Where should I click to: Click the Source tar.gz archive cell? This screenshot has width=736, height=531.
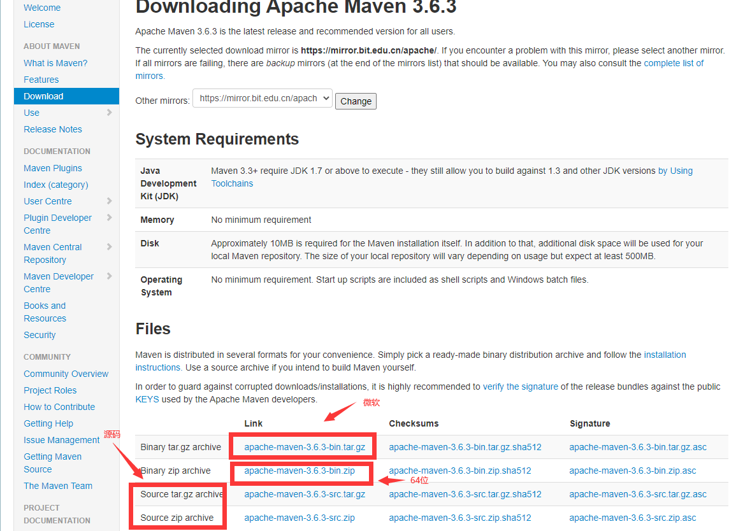click(x=182, y=495)
